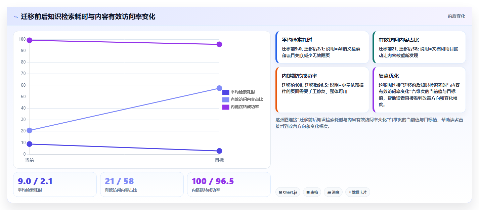
Task: Click the 0 y-axis tick label
Action: (25, 154)
